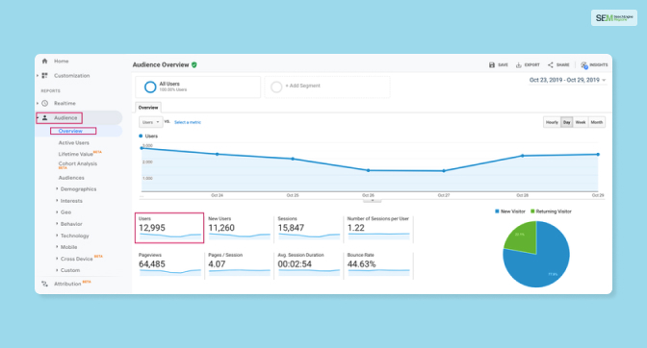This screenshot has width=647, height=348.
Task: Open Audiences report
Action: click(71, 178)
